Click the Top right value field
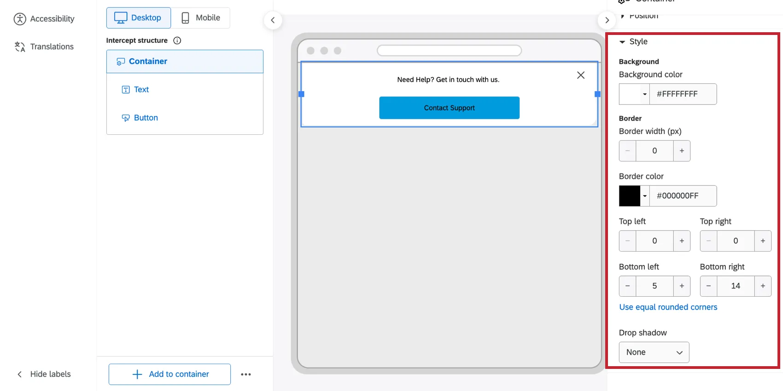This screenshot has height=391, width=783. tap(736, 241)
